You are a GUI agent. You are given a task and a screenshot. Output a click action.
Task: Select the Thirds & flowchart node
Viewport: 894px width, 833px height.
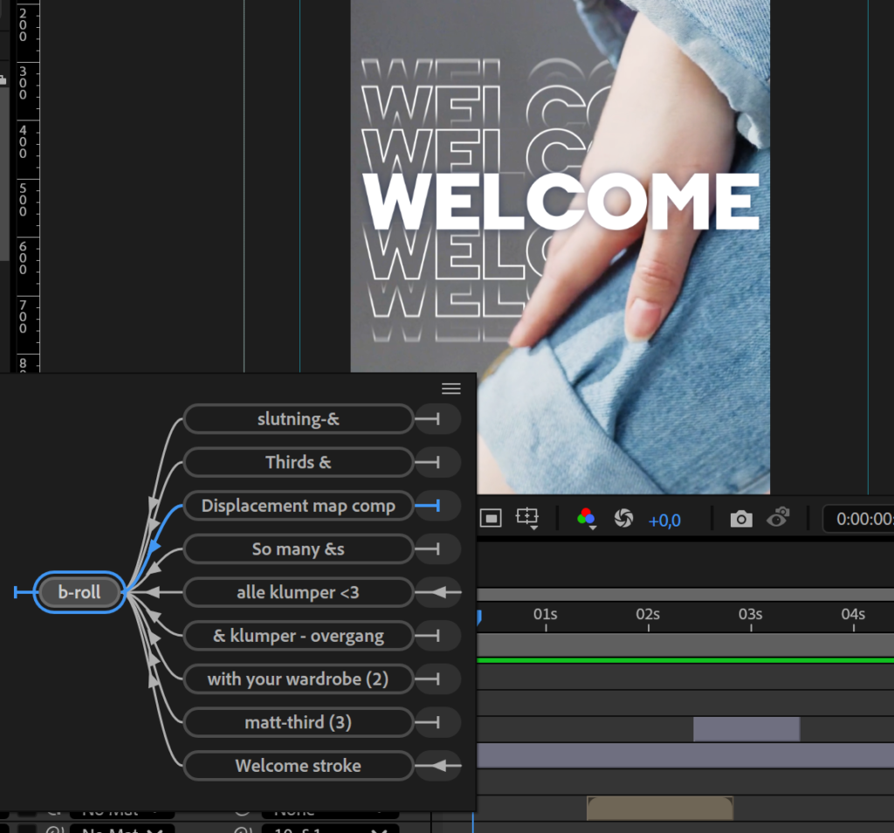point(298,463)
